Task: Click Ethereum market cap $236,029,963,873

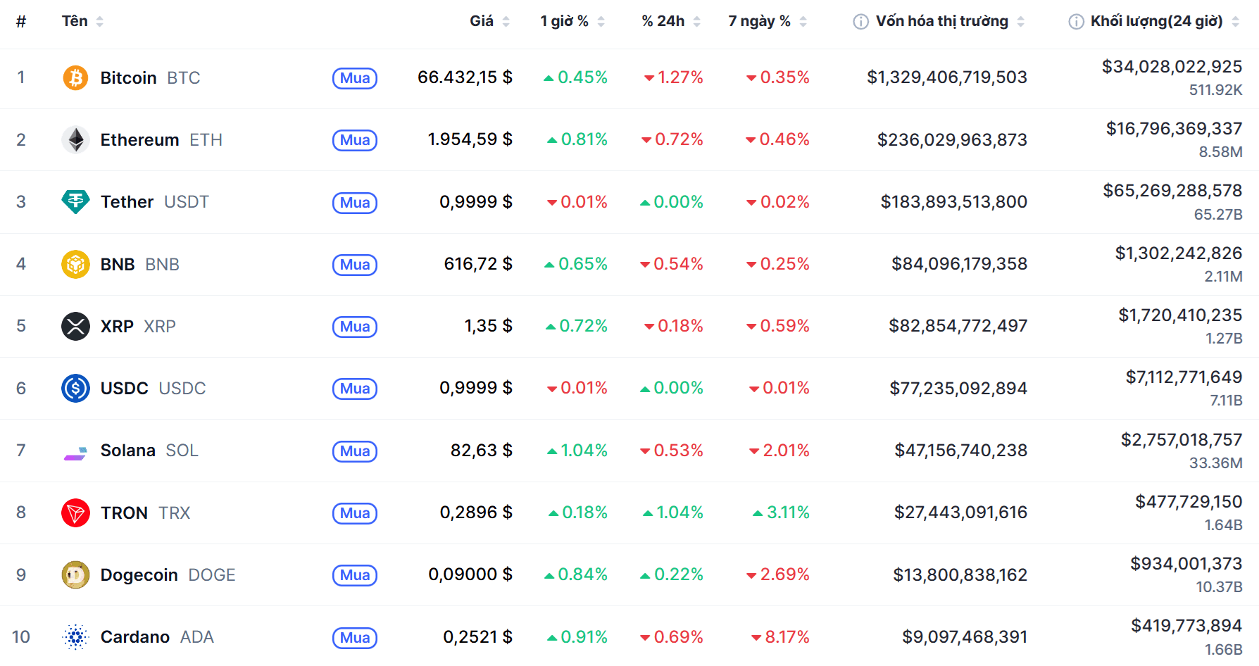Action: click(952, 140)
